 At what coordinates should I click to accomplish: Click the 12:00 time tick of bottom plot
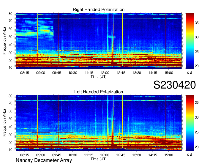pos(105,155)
